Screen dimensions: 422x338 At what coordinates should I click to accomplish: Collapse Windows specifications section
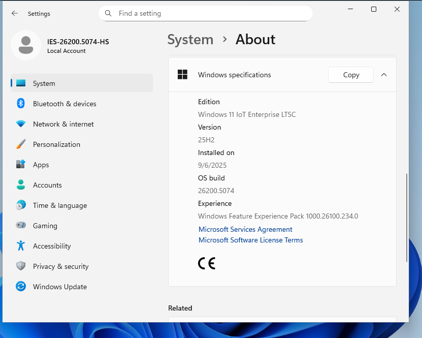[x=384, y=75]
